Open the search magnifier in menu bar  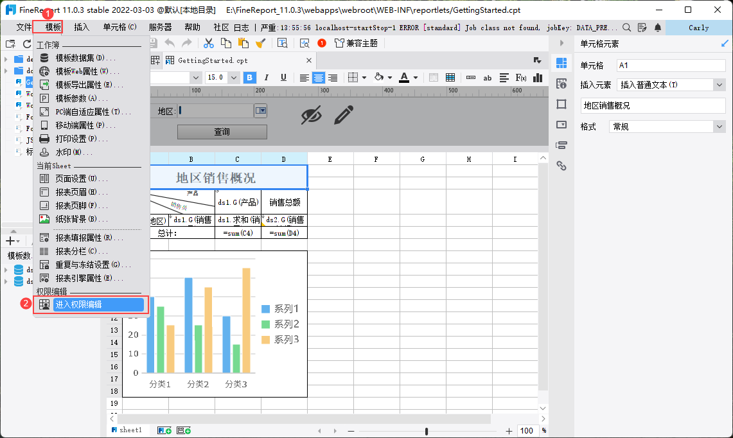627,28
